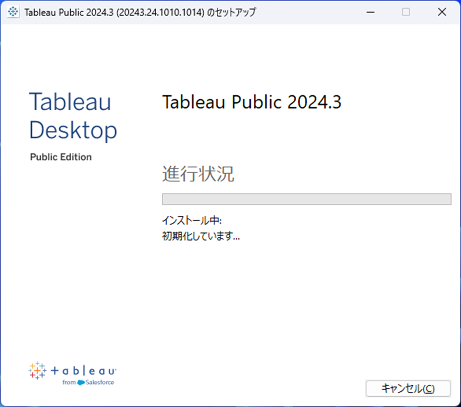461x407 pixels.
Task: Click the setup window title text
Action: click(x=140, y=13)
